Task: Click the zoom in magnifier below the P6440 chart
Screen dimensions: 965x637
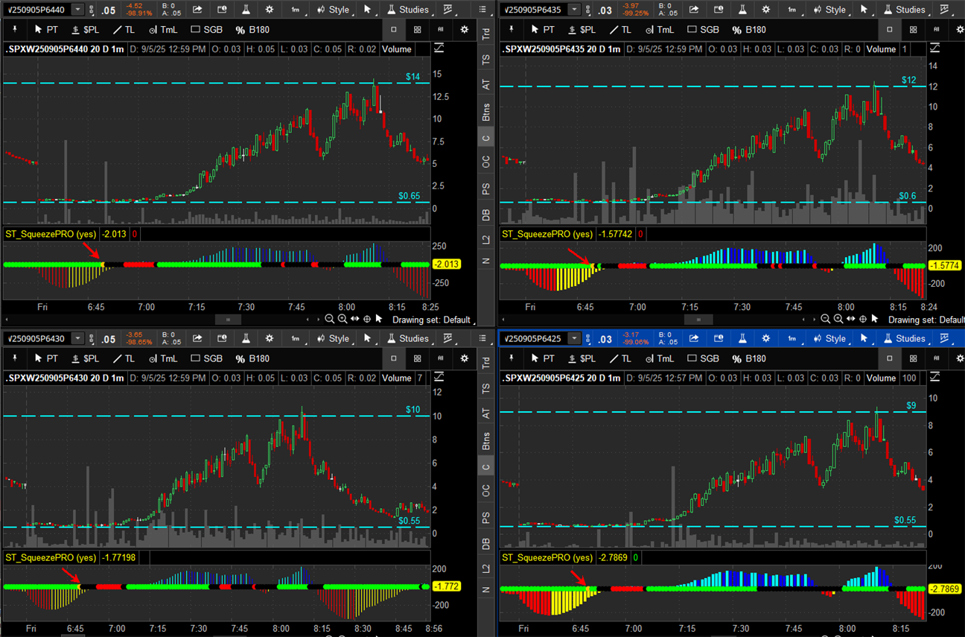Action: [x=342, y=319]
